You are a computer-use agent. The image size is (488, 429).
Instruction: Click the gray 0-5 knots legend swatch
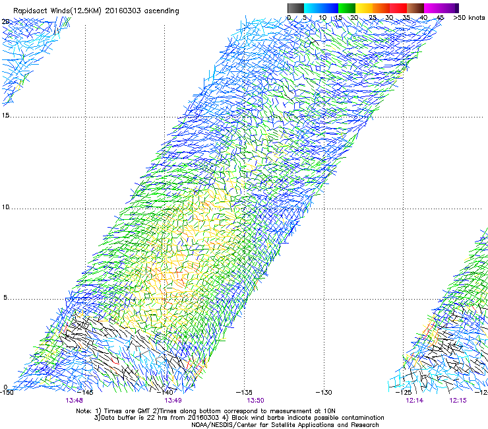(295, 8)
